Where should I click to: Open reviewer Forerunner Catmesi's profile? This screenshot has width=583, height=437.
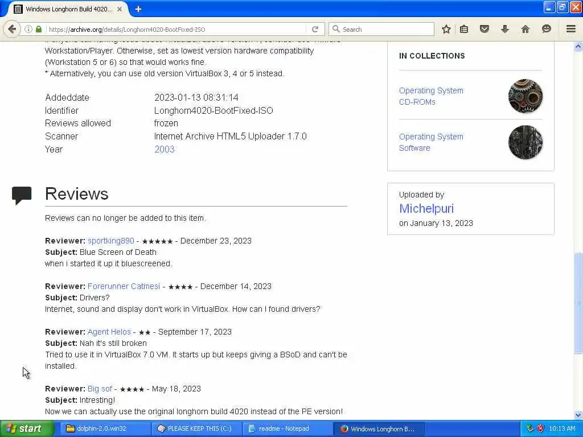pyautogui.click(x=124, y=286)
